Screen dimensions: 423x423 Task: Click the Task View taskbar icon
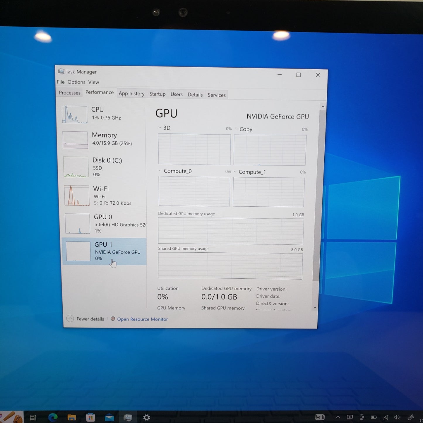click(33, 417)
